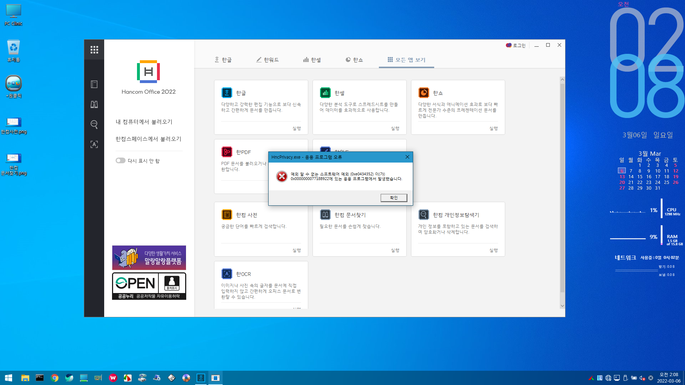685x385 pixels.
Task: Click today's date 6 in the calendar widget
Action: point(622,171)
